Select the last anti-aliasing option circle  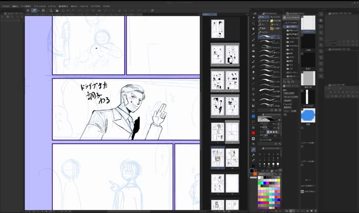276,132
